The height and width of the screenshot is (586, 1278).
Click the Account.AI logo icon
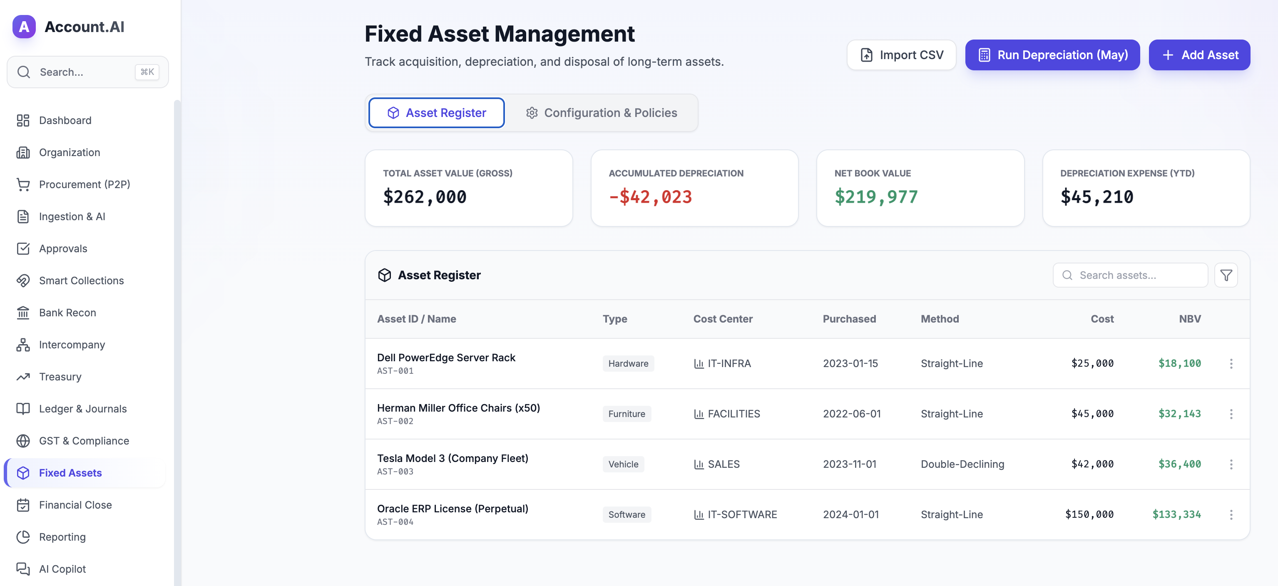24,27
